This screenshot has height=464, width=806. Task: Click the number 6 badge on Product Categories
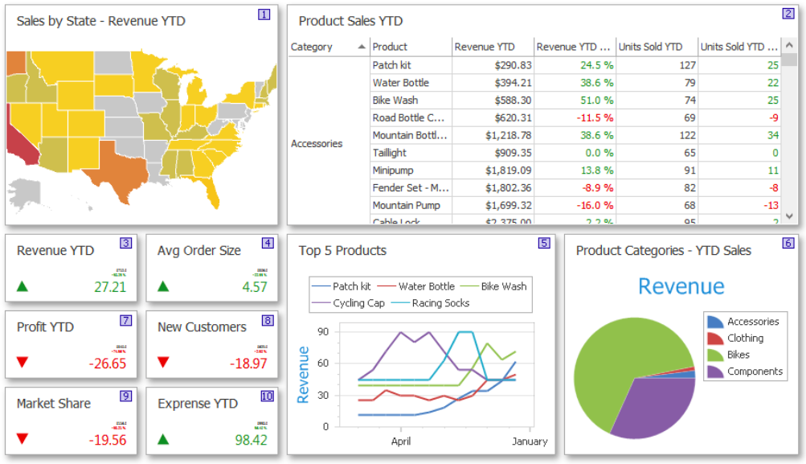click(x=788, y=243)
